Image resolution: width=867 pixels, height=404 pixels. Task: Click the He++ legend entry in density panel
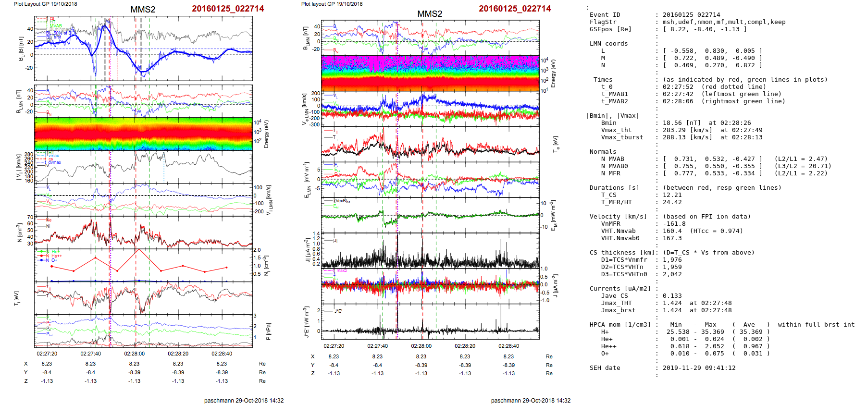click(x=56, y=256)
